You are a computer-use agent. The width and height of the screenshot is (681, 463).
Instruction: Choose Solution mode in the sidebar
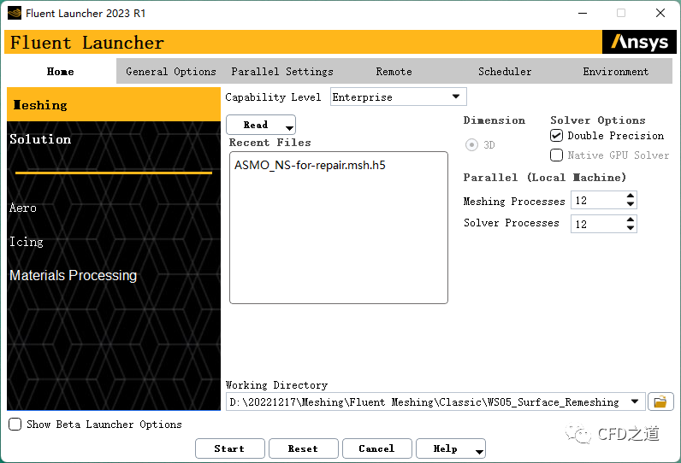[40, 139]
